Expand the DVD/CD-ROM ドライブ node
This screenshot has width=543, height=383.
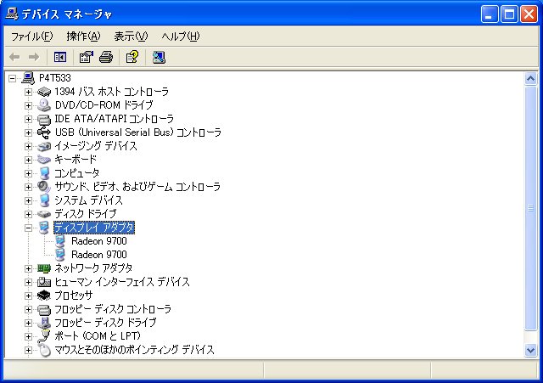point(28,105)
